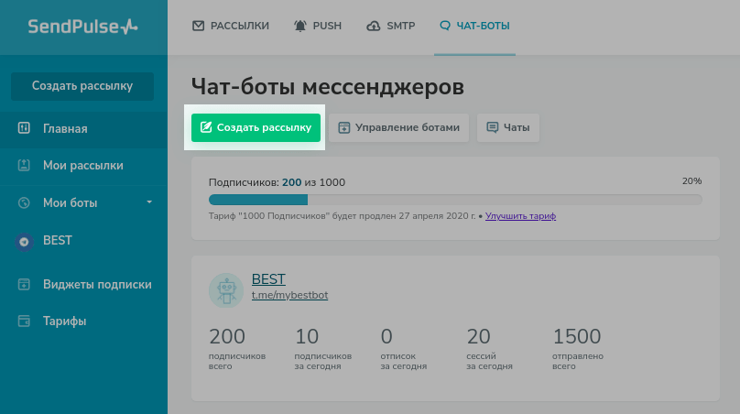The width and height of the screenshot is (740, 414).
Task: Open the Чаты button
Action: coord(507,127)
